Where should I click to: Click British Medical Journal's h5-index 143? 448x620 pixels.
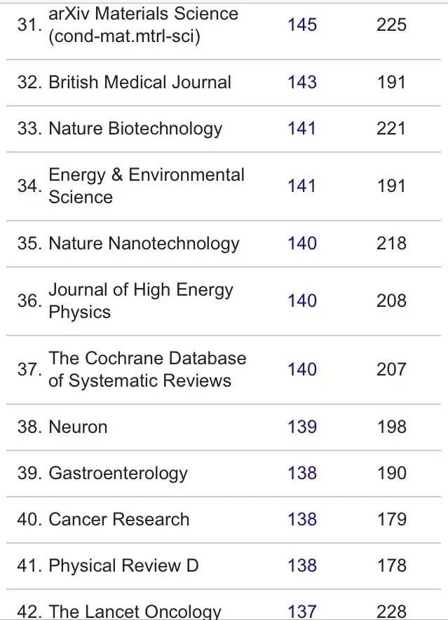[x=302, y=83]
